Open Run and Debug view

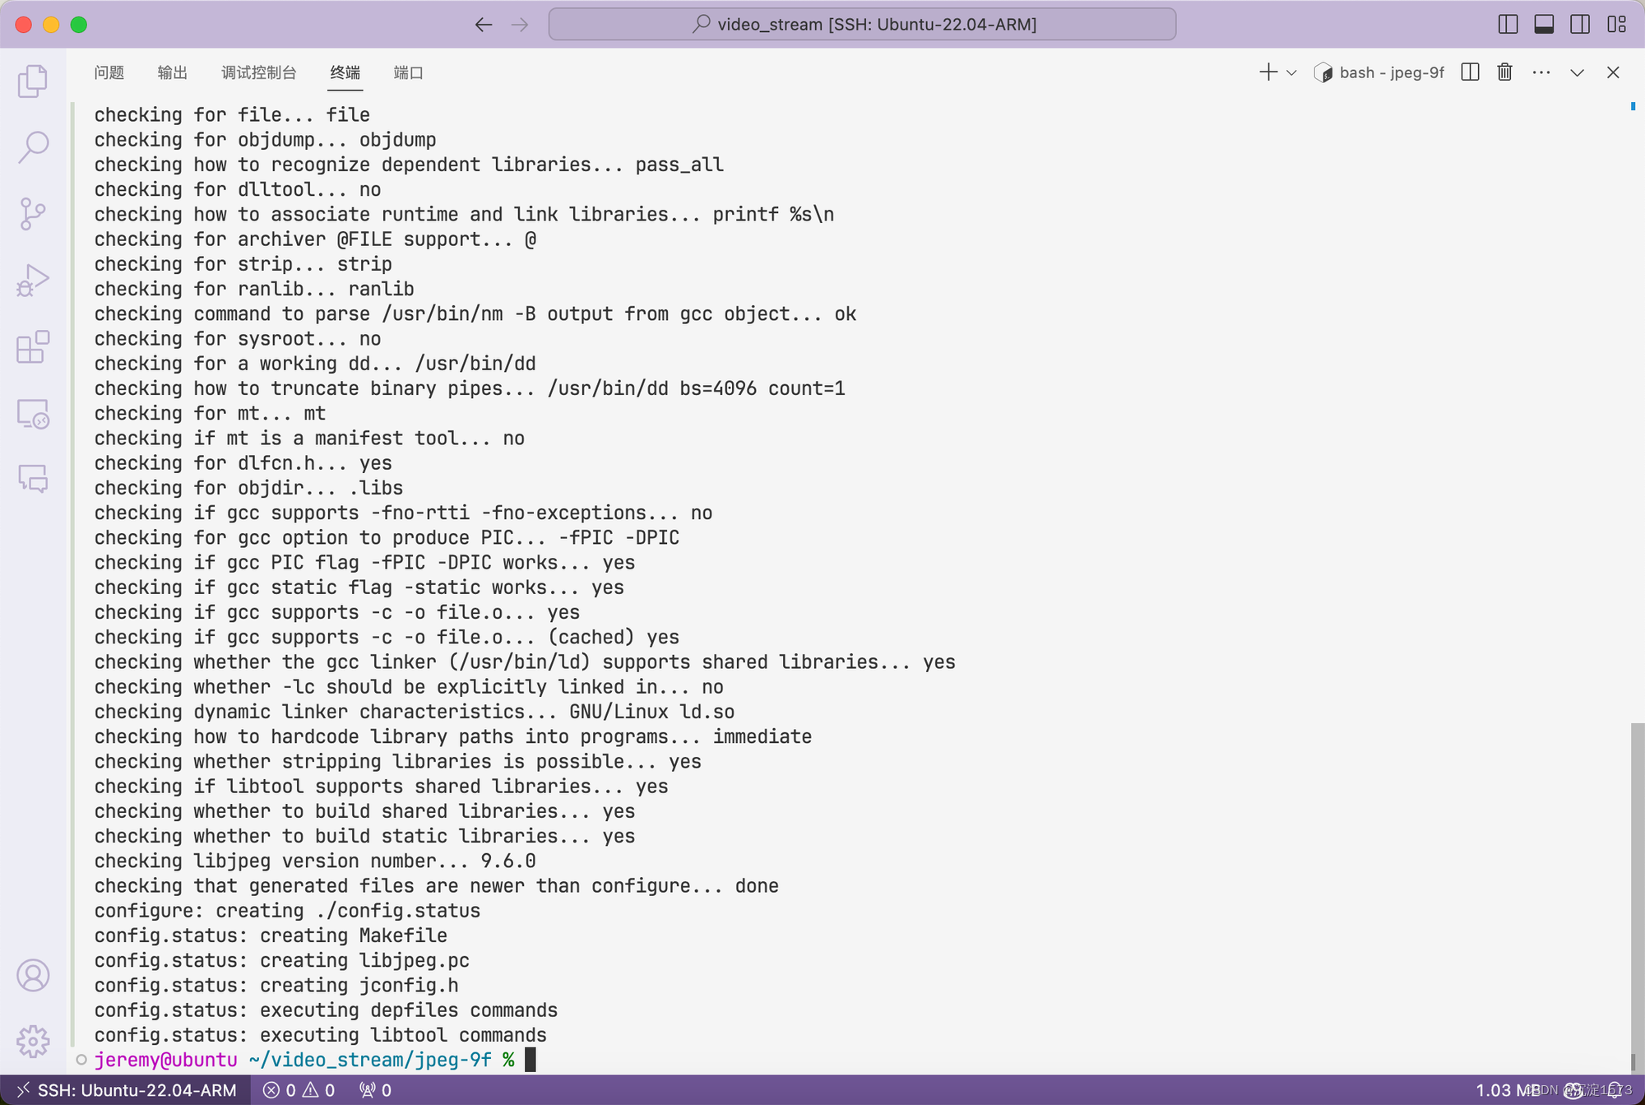33,281
